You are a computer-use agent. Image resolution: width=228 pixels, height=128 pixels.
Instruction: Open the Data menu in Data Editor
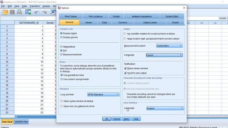[24, 6]
